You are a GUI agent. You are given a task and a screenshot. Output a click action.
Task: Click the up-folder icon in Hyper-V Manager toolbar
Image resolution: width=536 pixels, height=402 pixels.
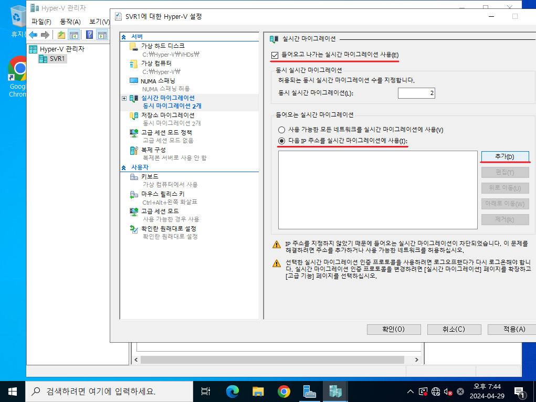[x=61, y=35]
